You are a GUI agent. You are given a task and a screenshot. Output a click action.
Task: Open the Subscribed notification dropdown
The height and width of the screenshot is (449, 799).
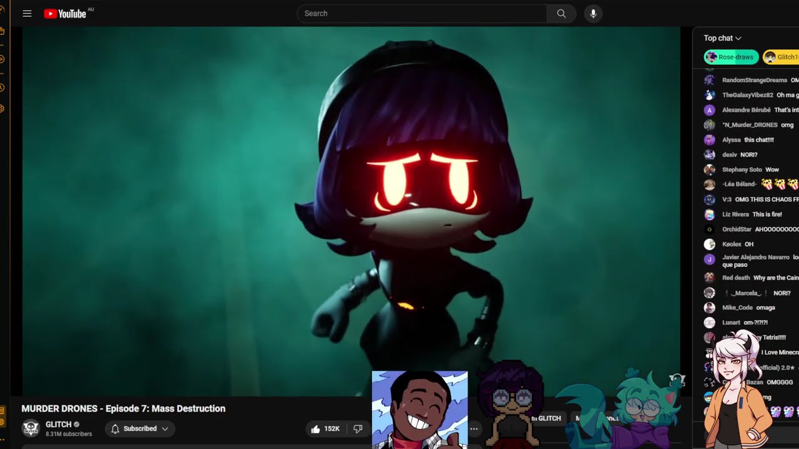[140, 428]
